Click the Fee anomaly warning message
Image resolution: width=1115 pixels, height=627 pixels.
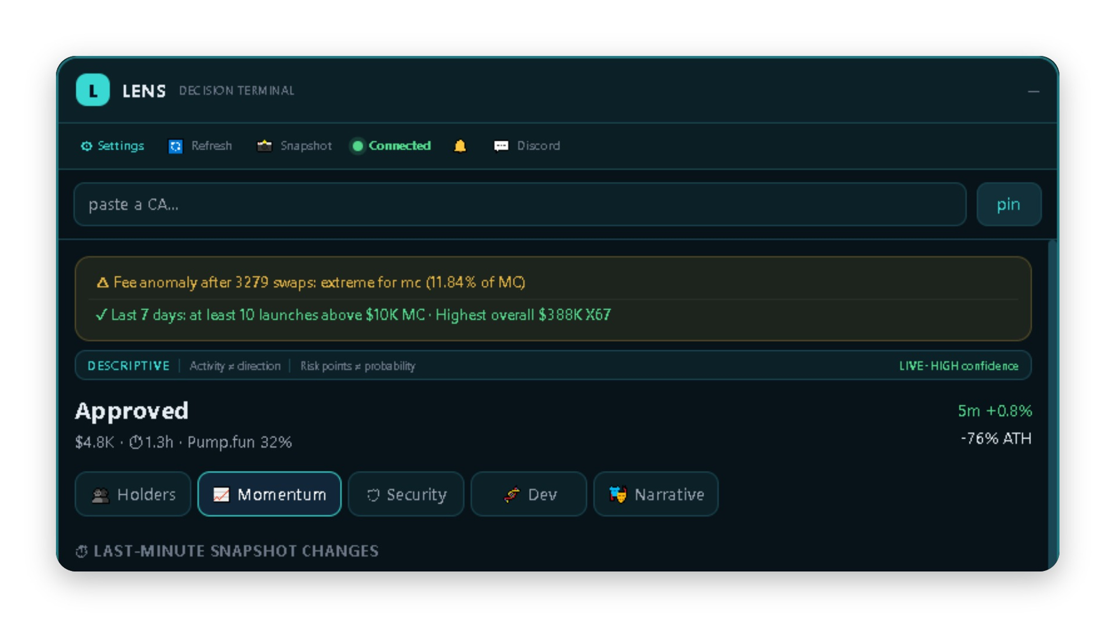point(311,283)
